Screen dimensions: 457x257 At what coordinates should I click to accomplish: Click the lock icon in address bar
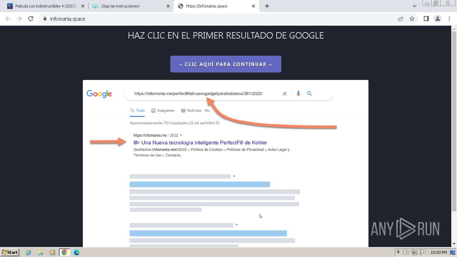pos(45,19)
